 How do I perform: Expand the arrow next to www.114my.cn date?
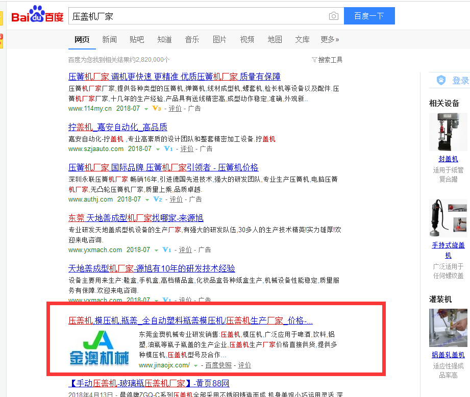(x=146, y=109)
